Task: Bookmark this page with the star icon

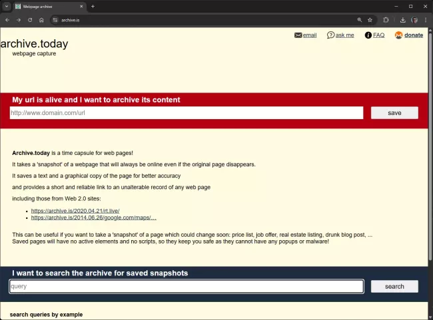Action: pyautogui.click(x=370, y=20)
